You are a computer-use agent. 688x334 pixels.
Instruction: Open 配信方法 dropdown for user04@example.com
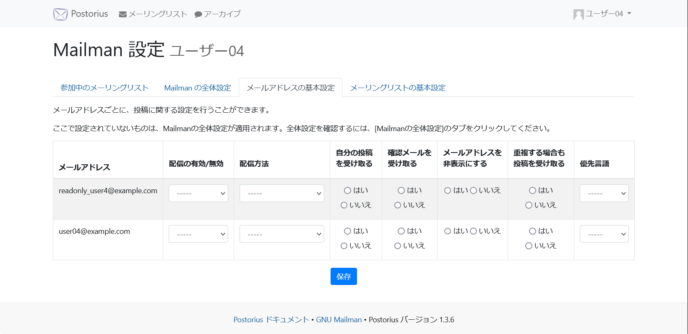tap(282, 234)
